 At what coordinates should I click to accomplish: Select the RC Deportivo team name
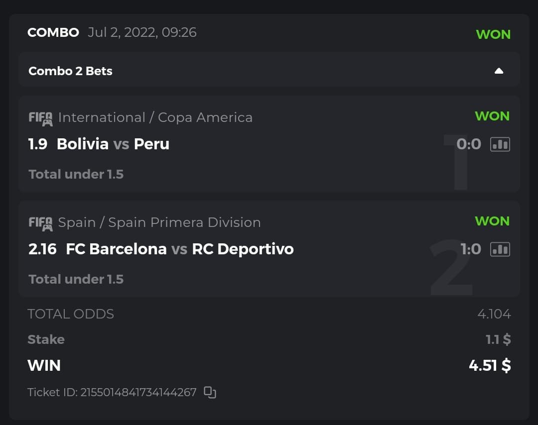pos(243,249)
